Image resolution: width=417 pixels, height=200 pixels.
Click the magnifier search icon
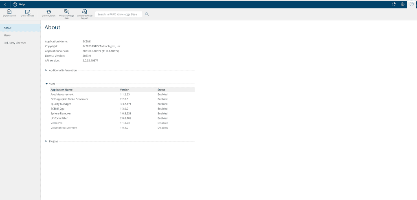tap(147, 14)
